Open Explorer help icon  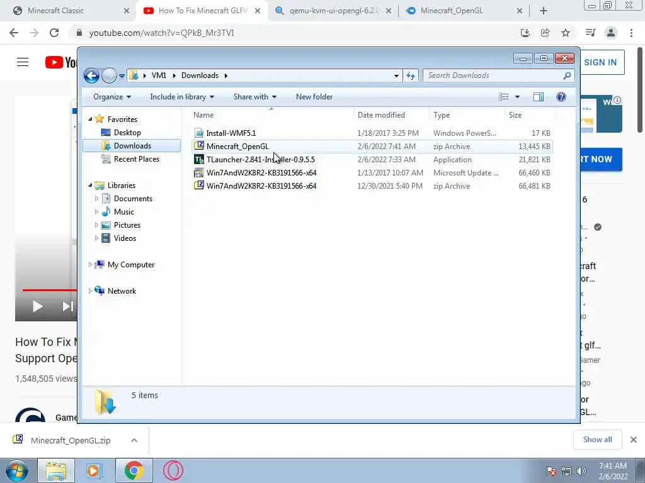pyautogui.click(x=561, y=97)
